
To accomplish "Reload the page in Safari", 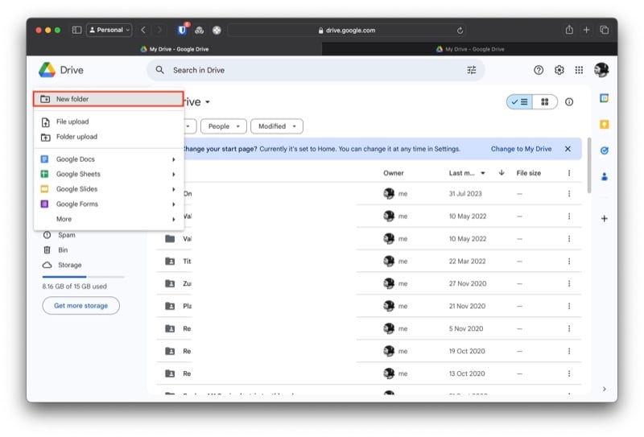I will click(460, 31).
